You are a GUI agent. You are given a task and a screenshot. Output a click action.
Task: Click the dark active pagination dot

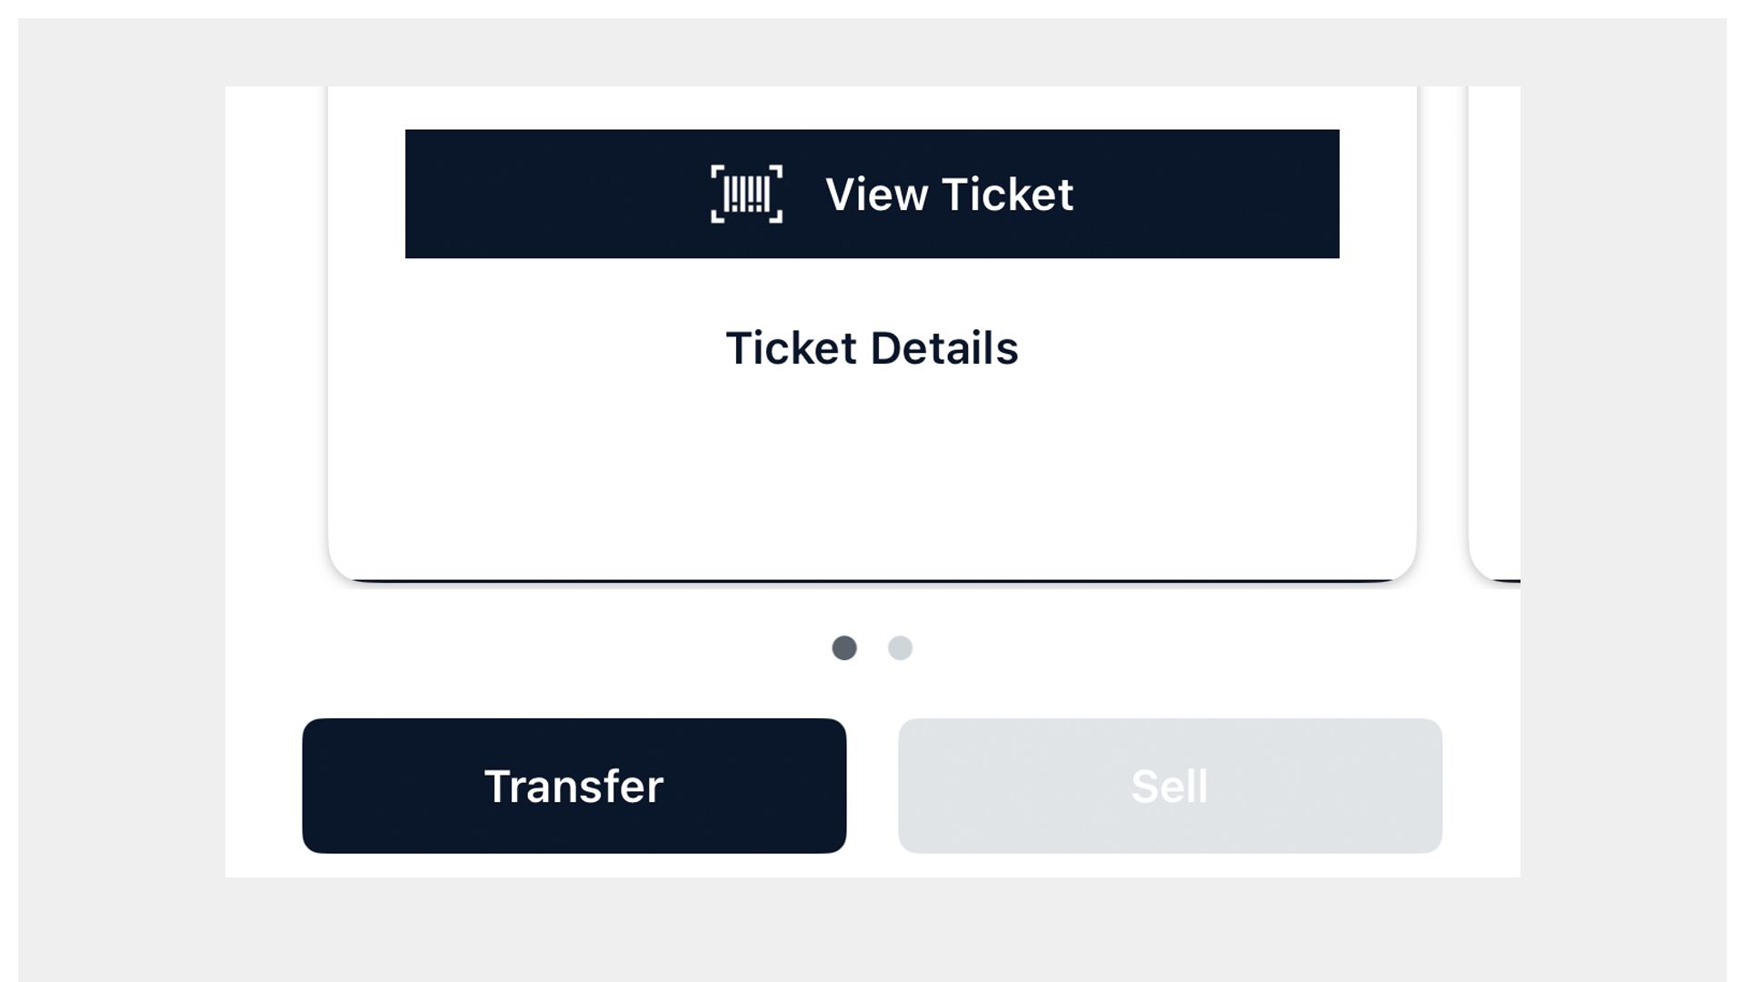click(844, 647)
